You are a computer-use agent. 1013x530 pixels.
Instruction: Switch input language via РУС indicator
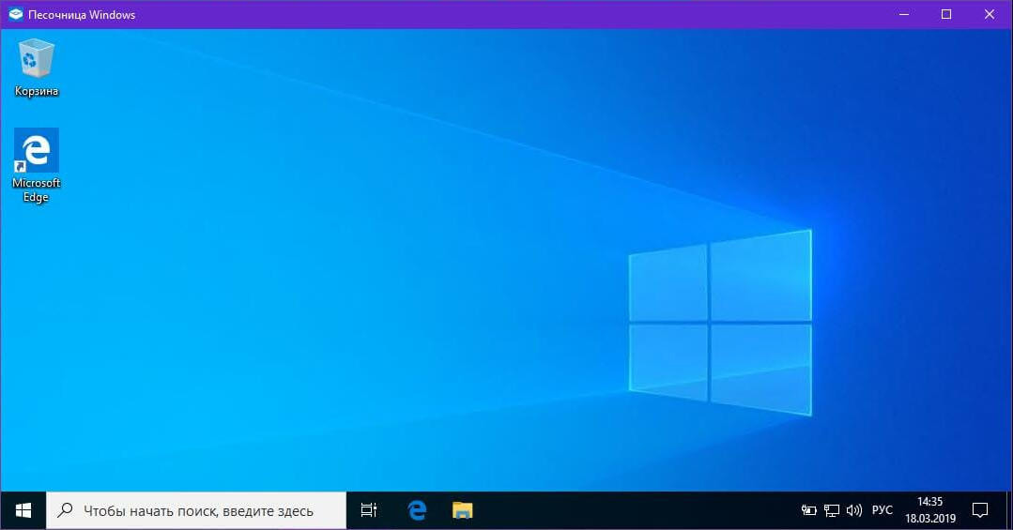click(x=882, y=510)
